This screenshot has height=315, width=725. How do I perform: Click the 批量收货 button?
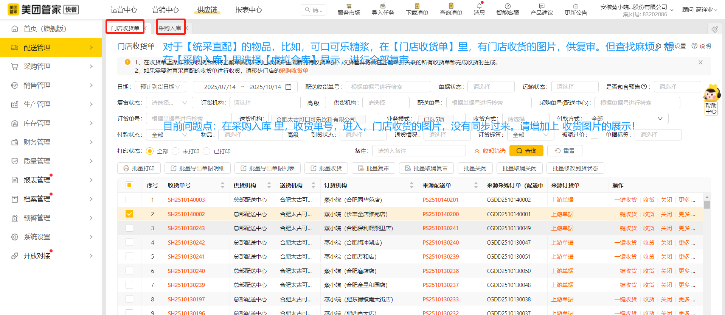click(326, 168)
